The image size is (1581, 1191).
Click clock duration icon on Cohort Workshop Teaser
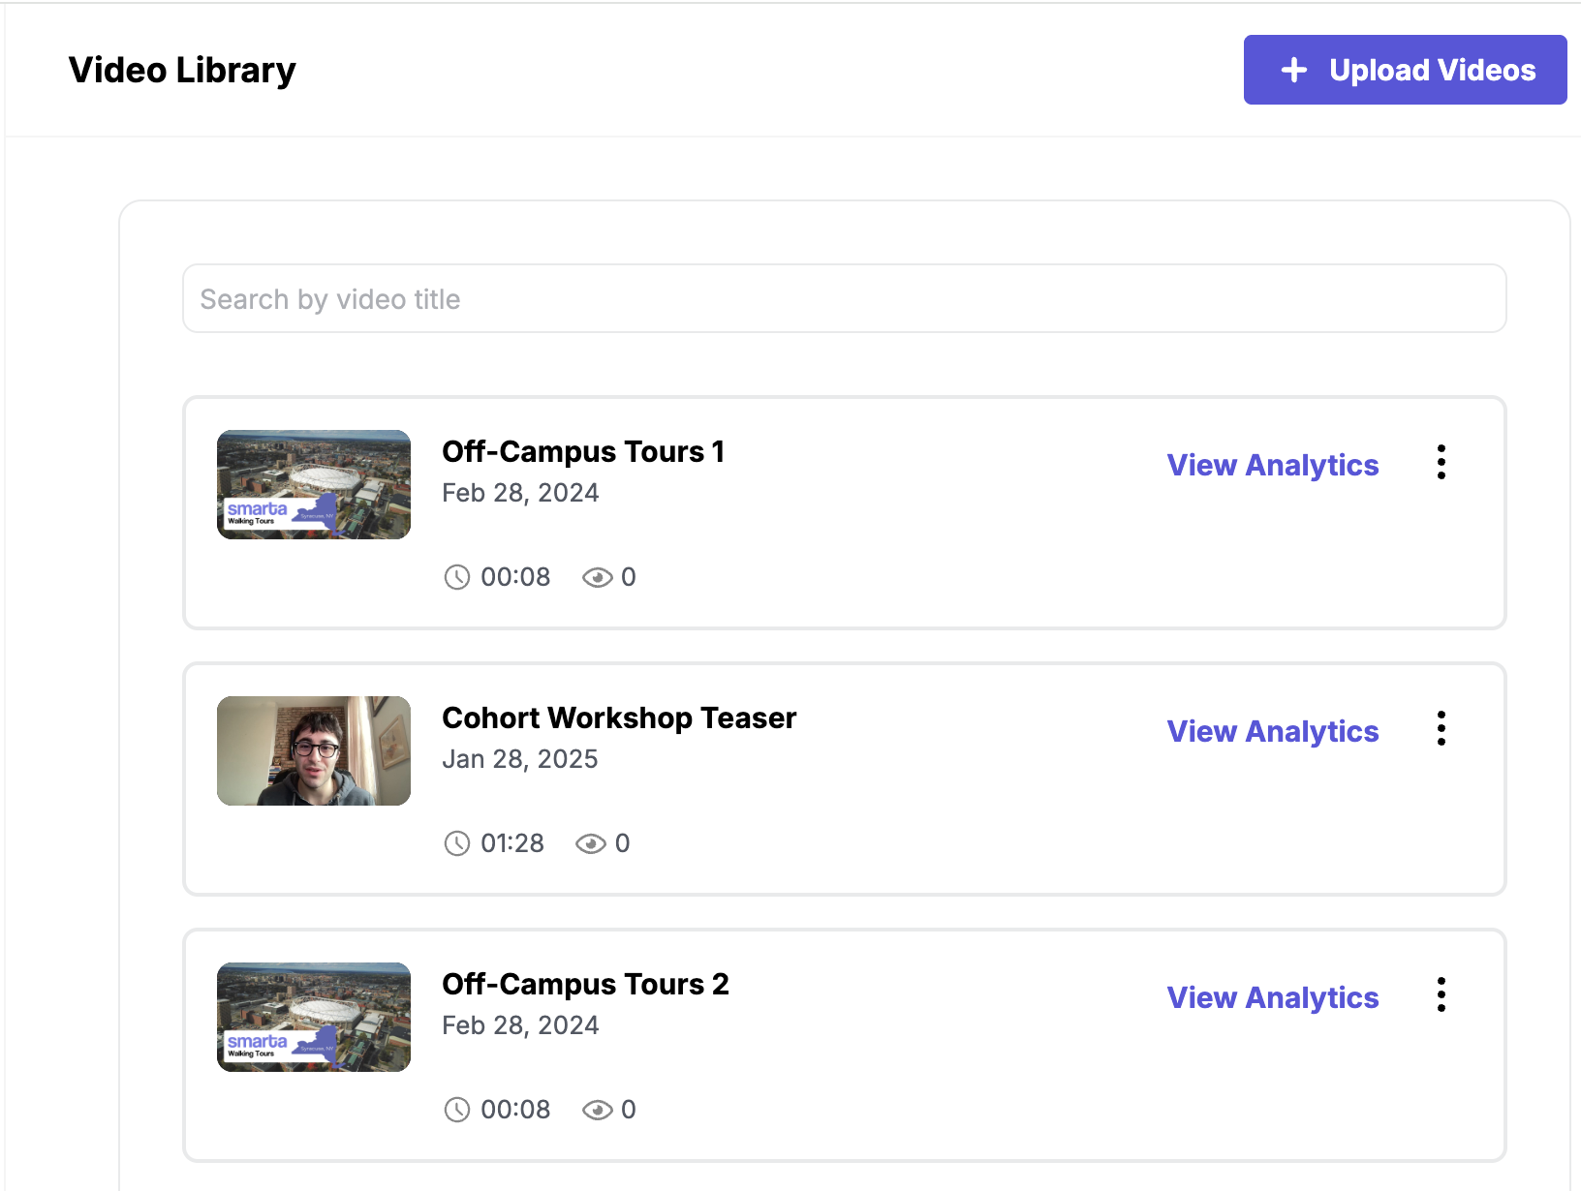(x=456, y=844)
